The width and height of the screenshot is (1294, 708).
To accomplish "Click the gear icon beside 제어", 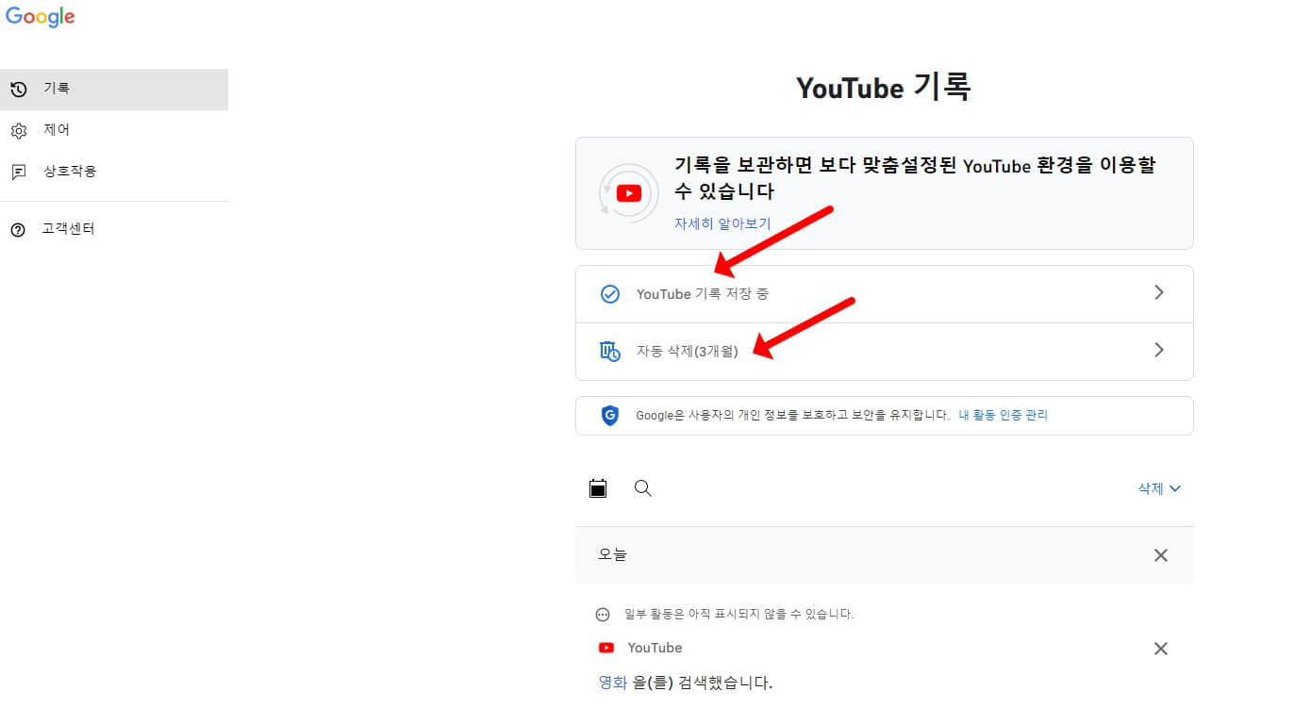I will 18,131.
